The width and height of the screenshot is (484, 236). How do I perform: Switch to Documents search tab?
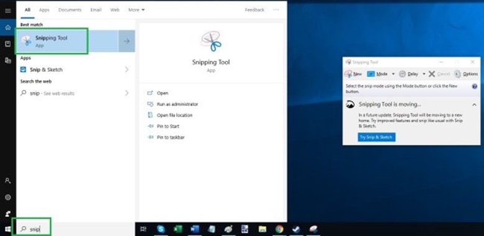point(69,10)
